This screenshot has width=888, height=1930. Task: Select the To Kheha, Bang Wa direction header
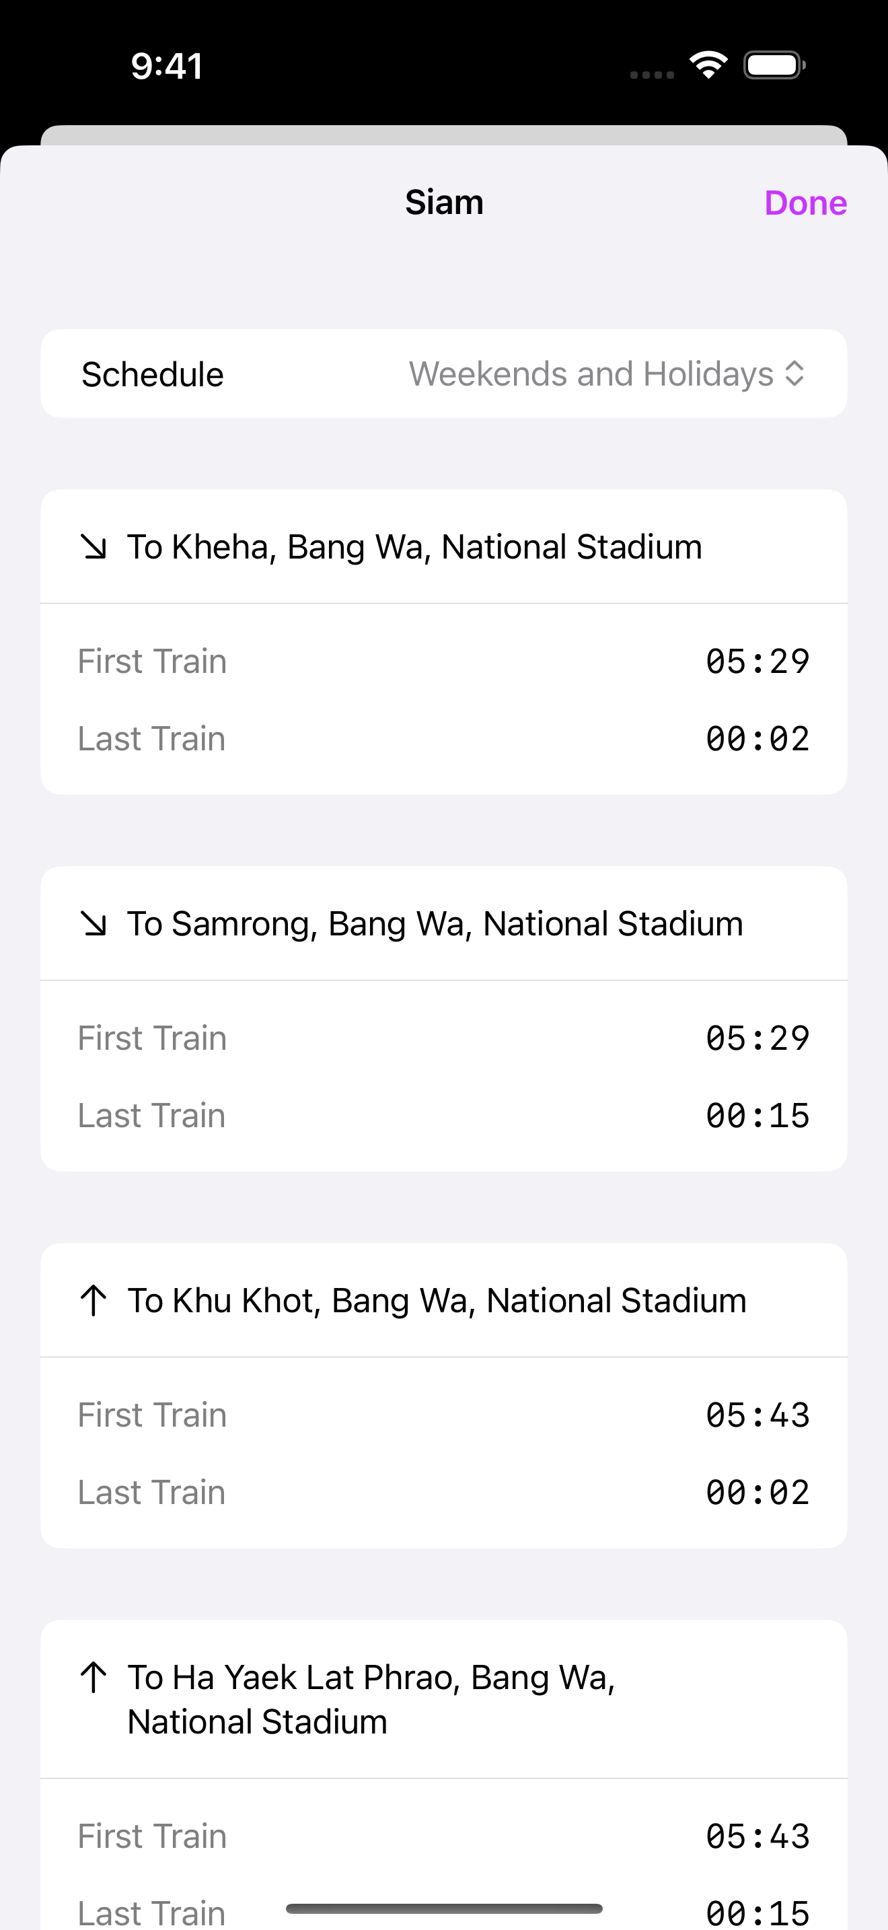click(x=414, y=547)
